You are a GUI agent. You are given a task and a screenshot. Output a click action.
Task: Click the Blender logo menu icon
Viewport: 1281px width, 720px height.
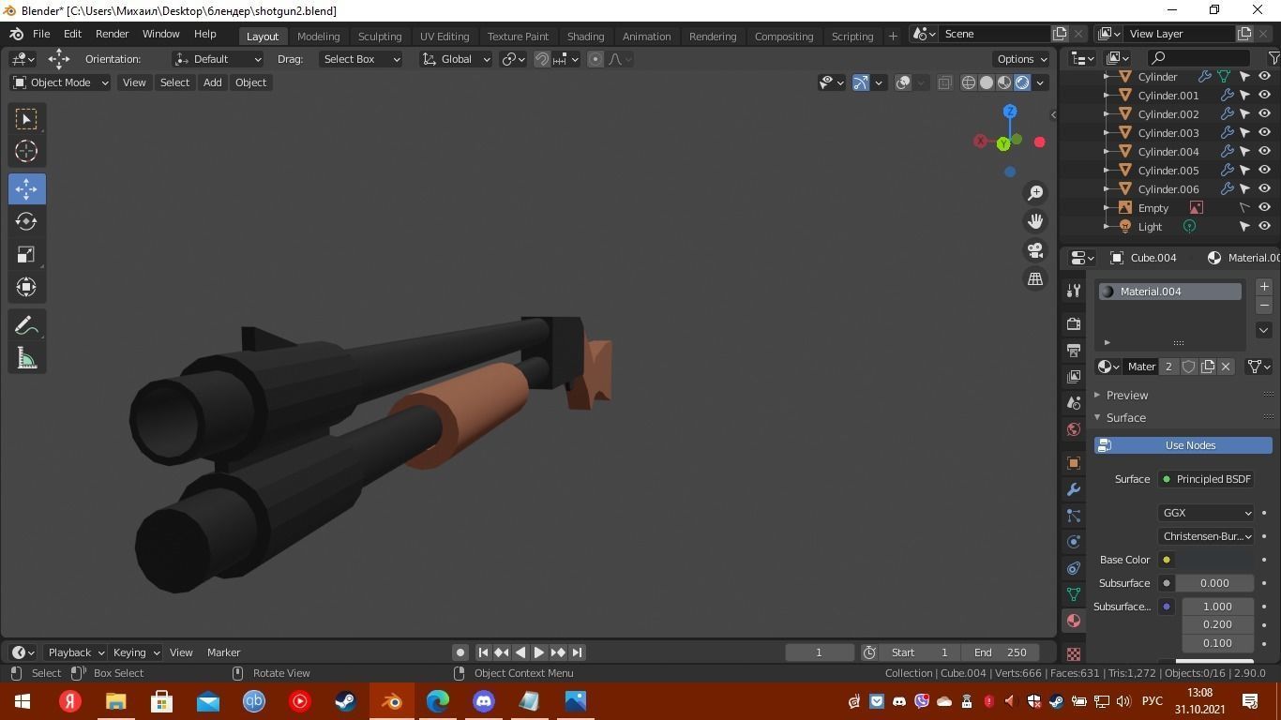point(17,34)
